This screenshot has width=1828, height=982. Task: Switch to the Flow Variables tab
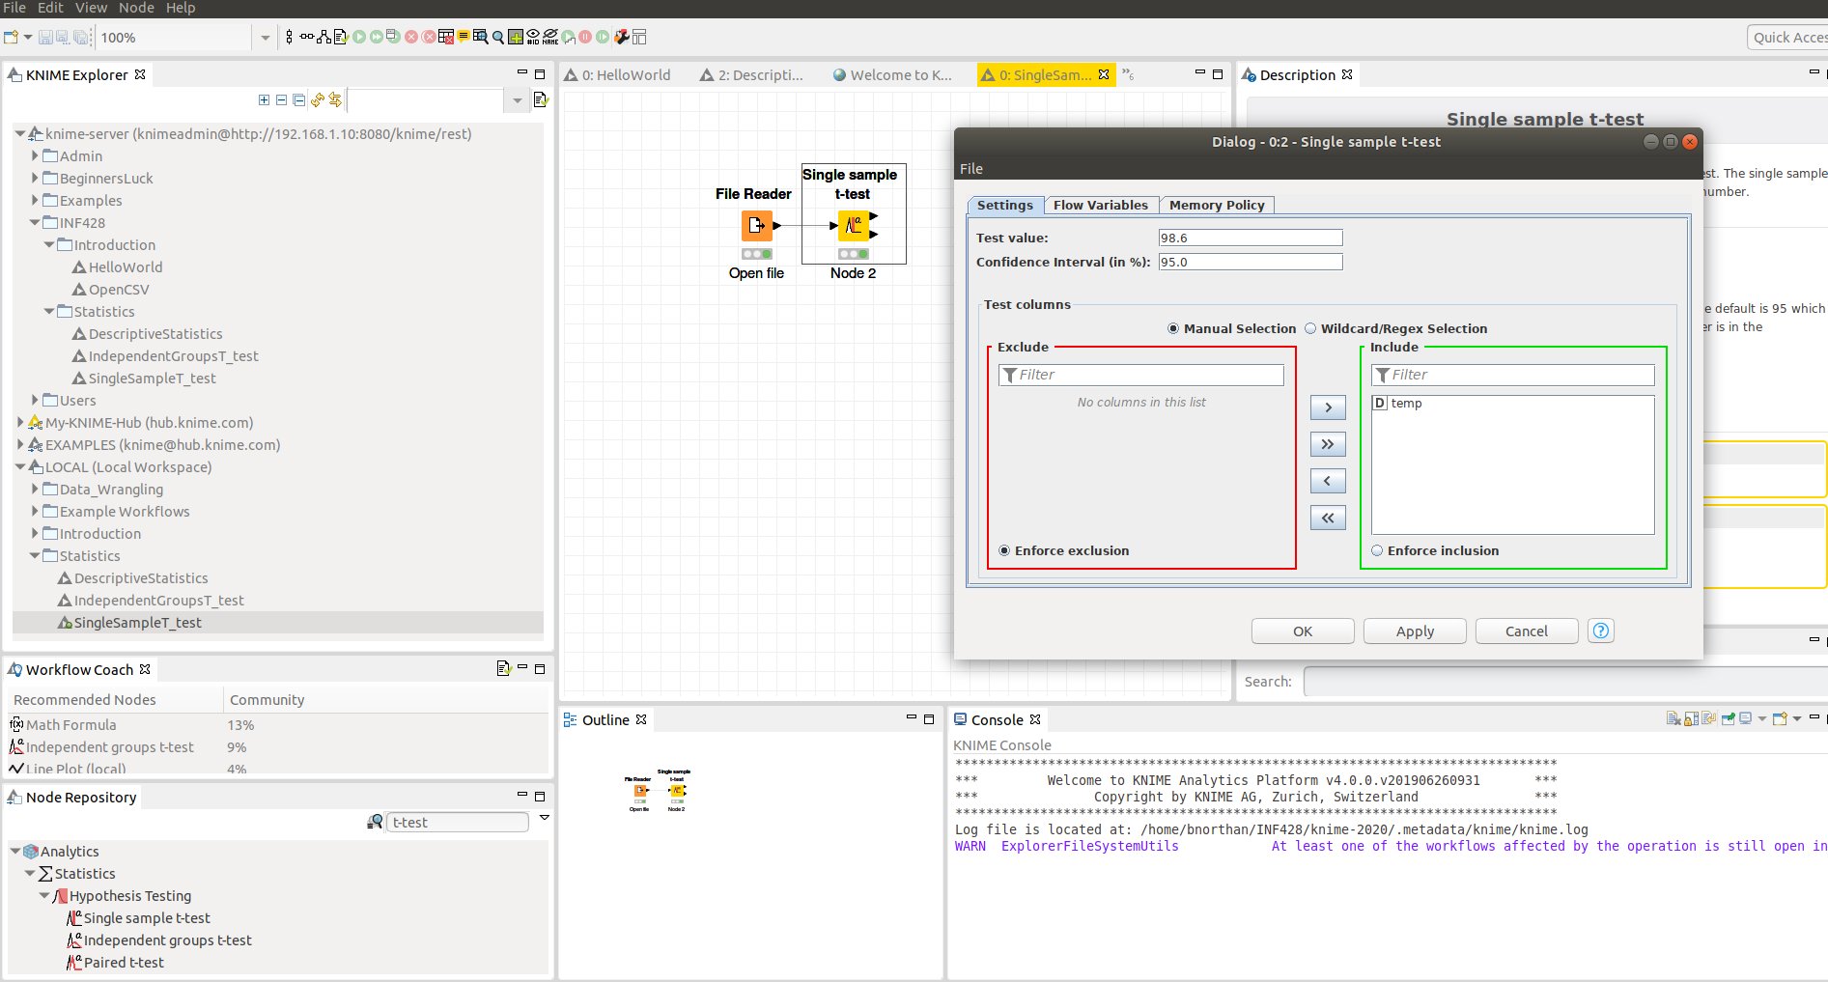(1100, 205)
